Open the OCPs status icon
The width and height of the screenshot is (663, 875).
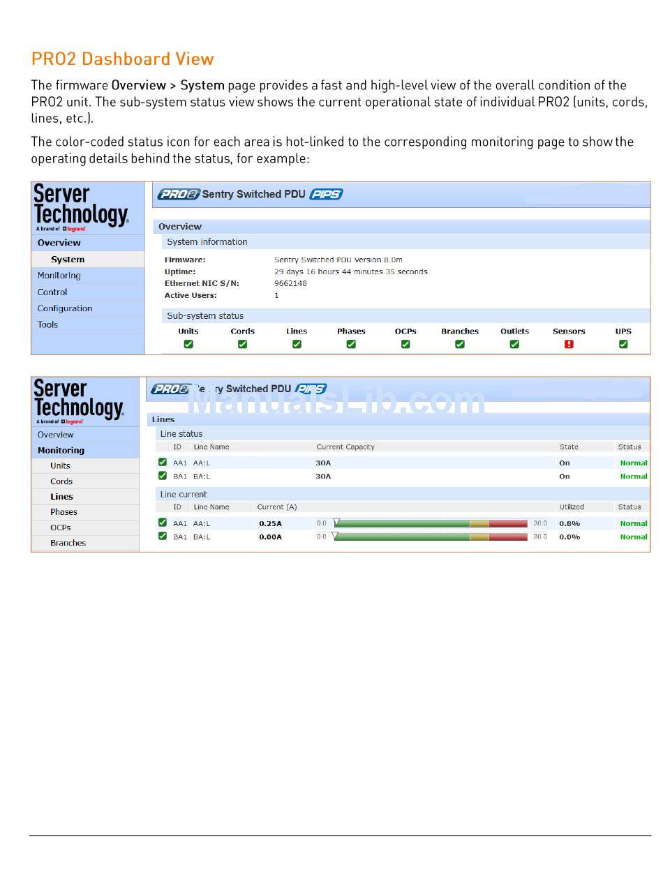pyautogui.click(x=405, y=344)
